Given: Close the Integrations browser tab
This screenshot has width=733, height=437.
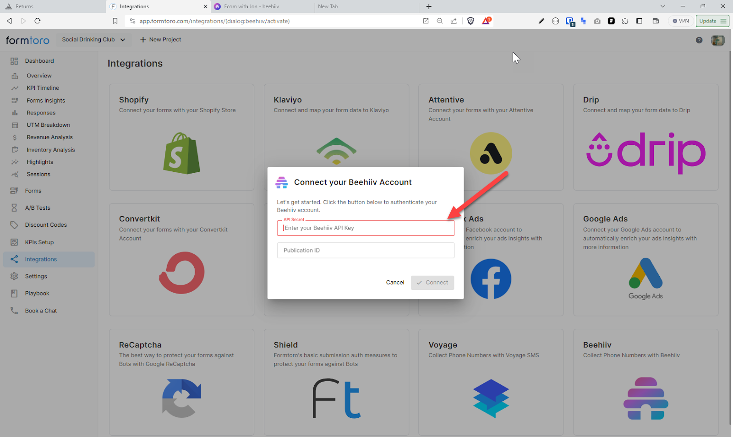Looking at the screenshot, I should [205, 6].
